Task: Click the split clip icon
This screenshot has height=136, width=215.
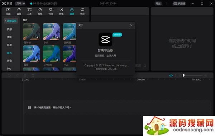Action: (x=25, y=75)
